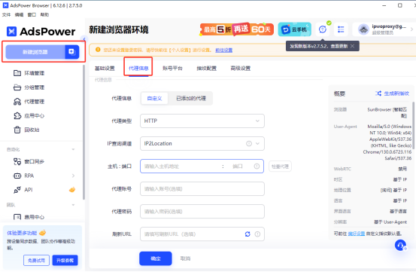The width and height of the screenshot is (416, 272).
Task: Open the File (文件) menu
Action: [x=6, y=14]
